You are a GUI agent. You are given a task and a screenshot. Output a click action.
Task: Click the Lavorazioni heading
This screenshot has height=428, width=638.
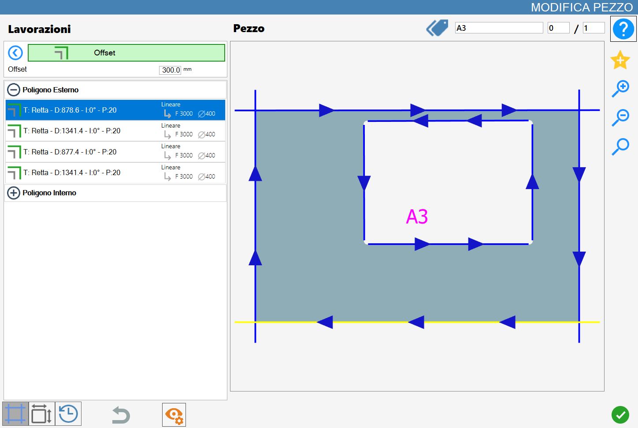pyautogui.click(x=39, y=29)
